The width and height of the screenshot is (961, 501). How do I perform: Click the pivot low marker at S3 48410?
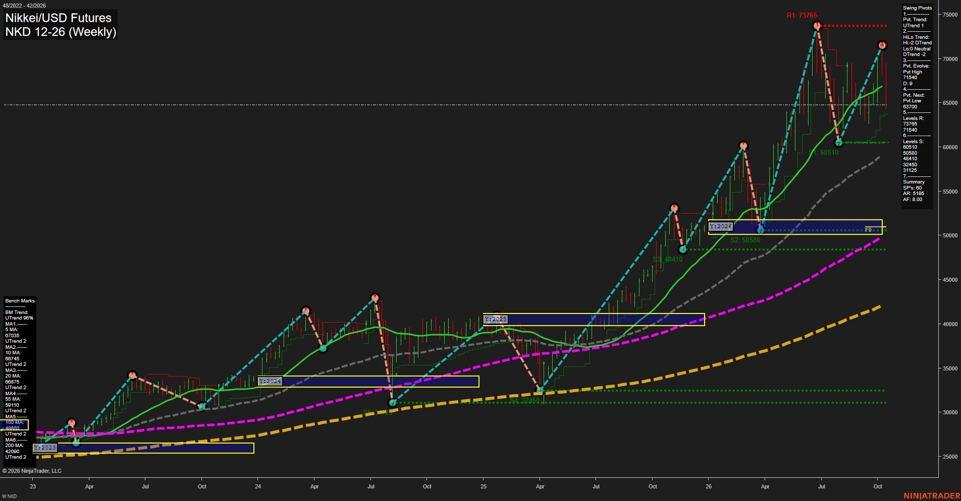point(683,249)
